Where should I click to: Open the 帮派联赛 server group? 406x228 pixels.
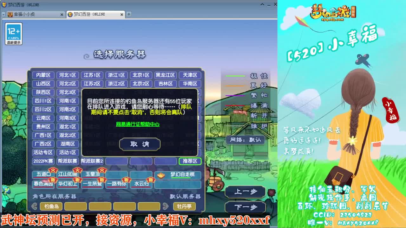(68, 161)
